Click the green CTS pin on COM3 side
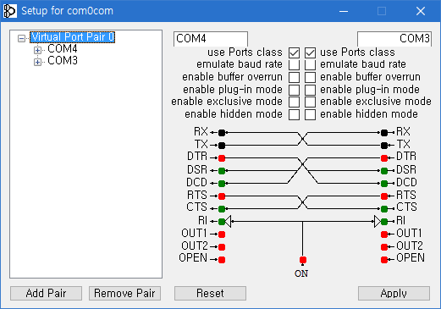441x309 pixels. tap(384, 209)
